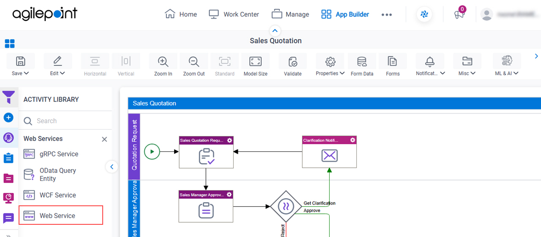Screen dimensions: 541x237
Task: Click the AgilePoint round logo icon
Action: (424, 14)
